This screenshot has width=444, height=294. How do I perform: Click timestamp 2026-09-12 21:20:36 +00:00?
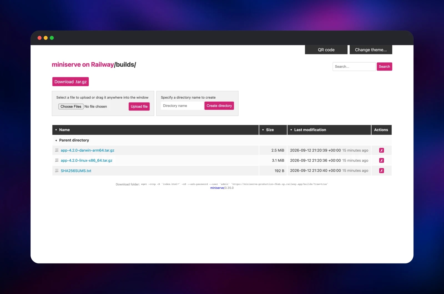coord(315,160)
